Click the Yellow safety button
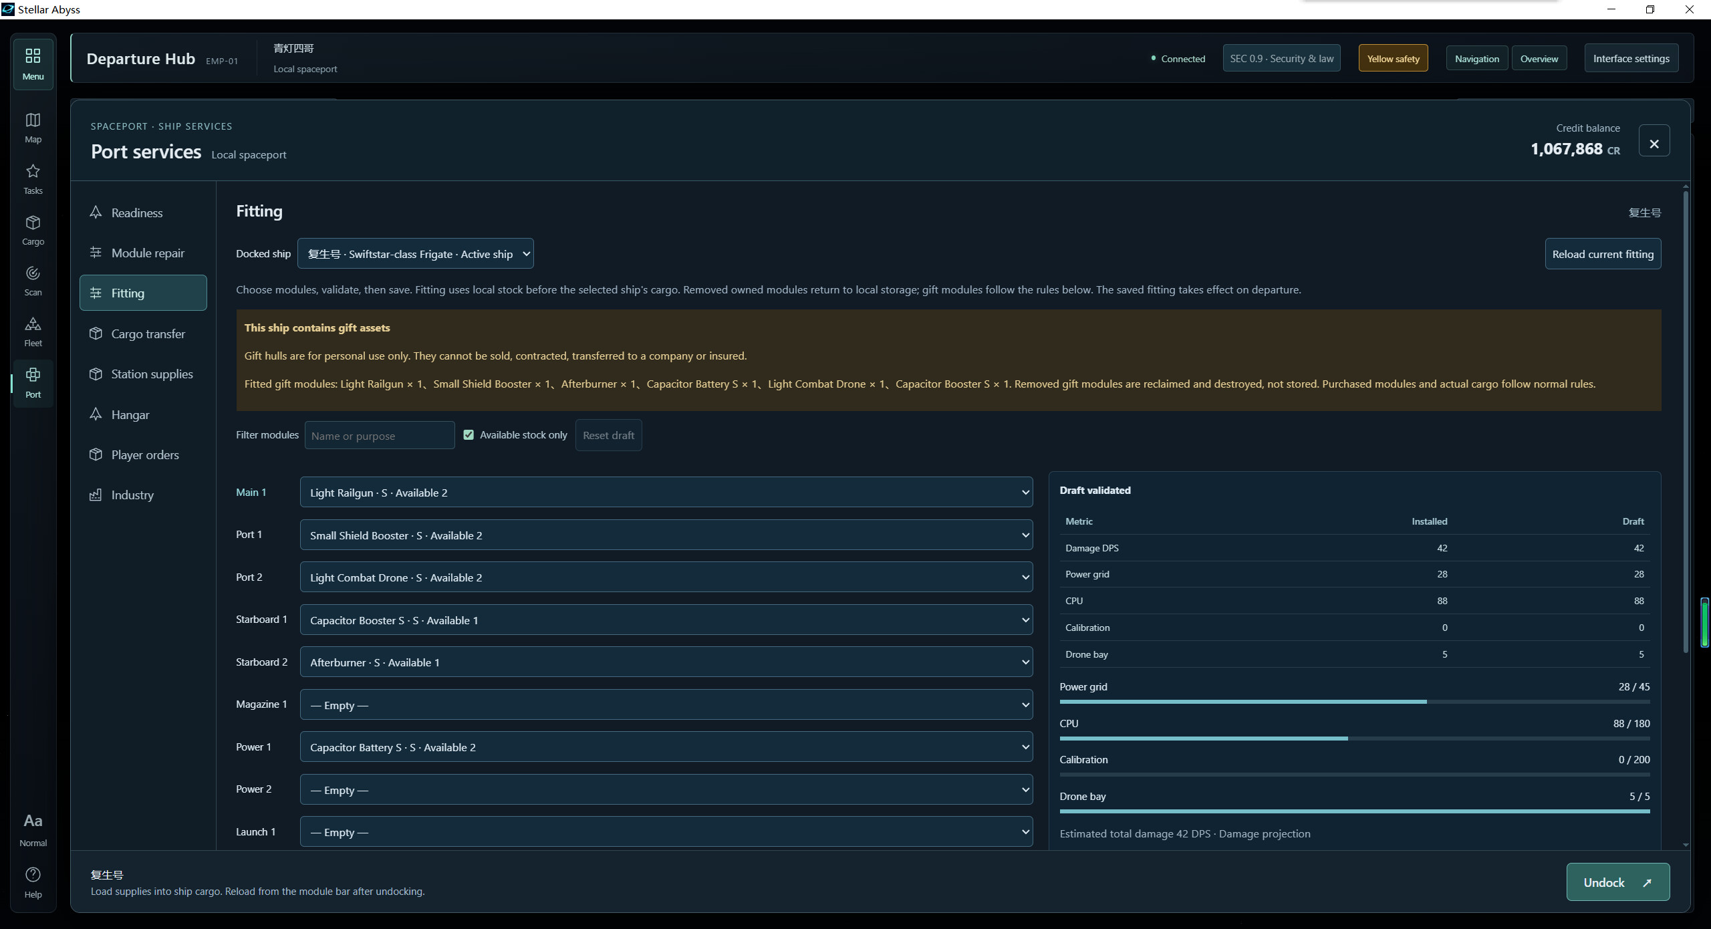Image resolution: width=1711 pixels, height=929 pixels. [x=1394, y=58]
